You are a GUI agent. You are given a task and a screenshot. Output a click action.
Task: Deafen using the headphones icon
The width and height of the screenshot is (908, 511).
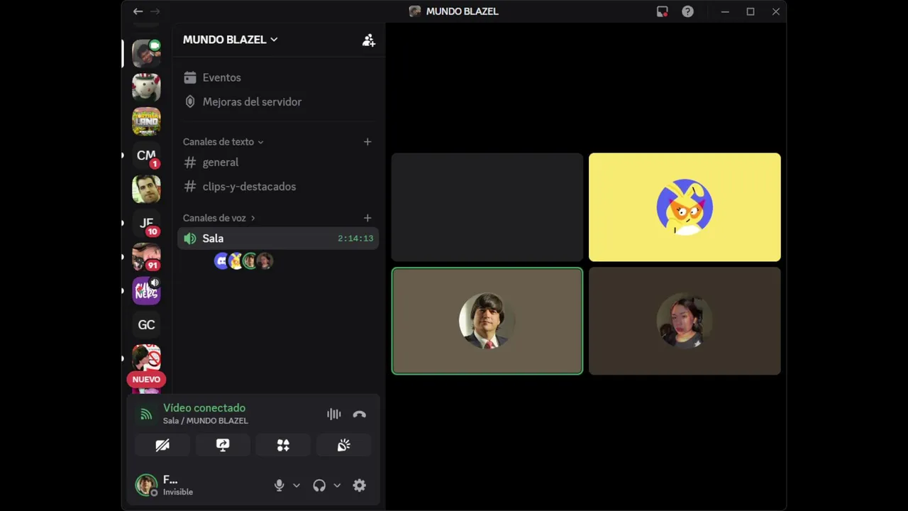[319, 485]
